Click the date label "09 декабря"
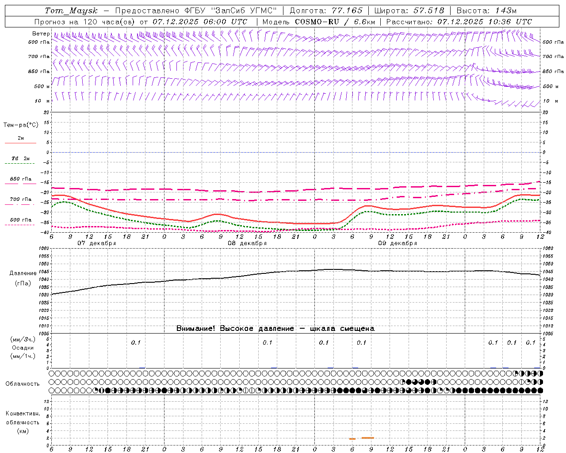This screenshot has height=453, width=566. click(398, 243)
